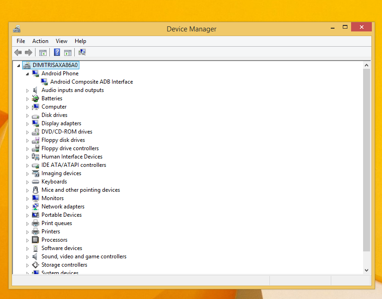Screen dimensions: 382x299
Task: Collapse the DIMITRISAXA86A0 root node
Action: pos(19,66)
